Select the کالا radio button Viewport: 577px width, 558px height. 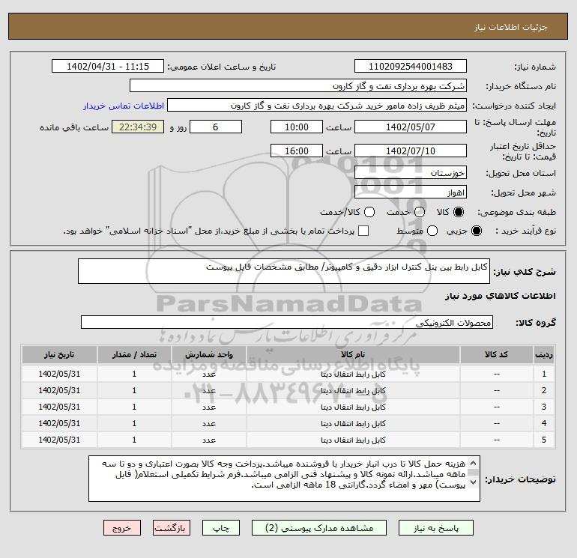459,212
